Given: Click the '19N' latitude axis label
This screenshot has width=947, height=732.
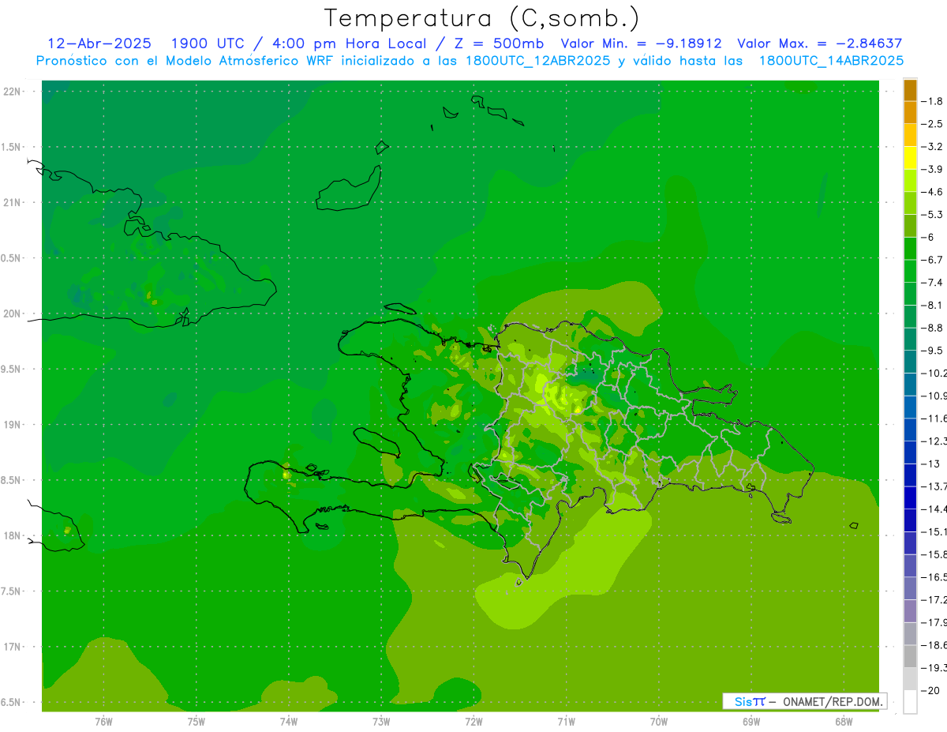Looking at the screenshot, I should click(12, 425).
